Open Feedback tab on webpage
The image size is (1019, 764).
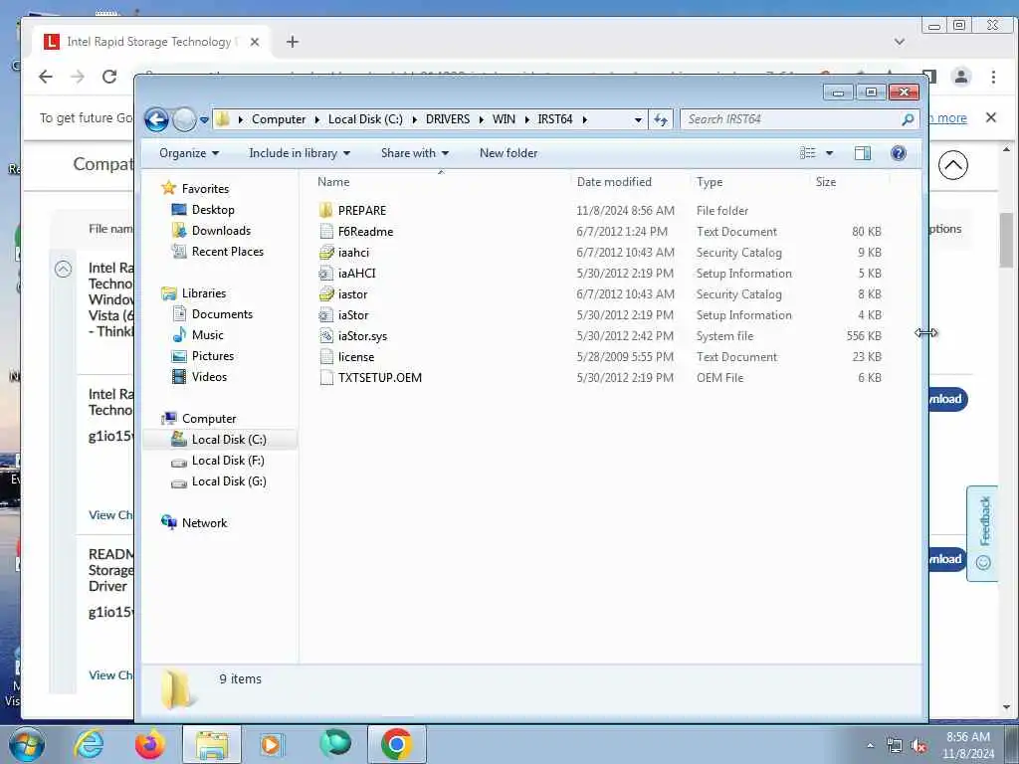click(984, 533)
